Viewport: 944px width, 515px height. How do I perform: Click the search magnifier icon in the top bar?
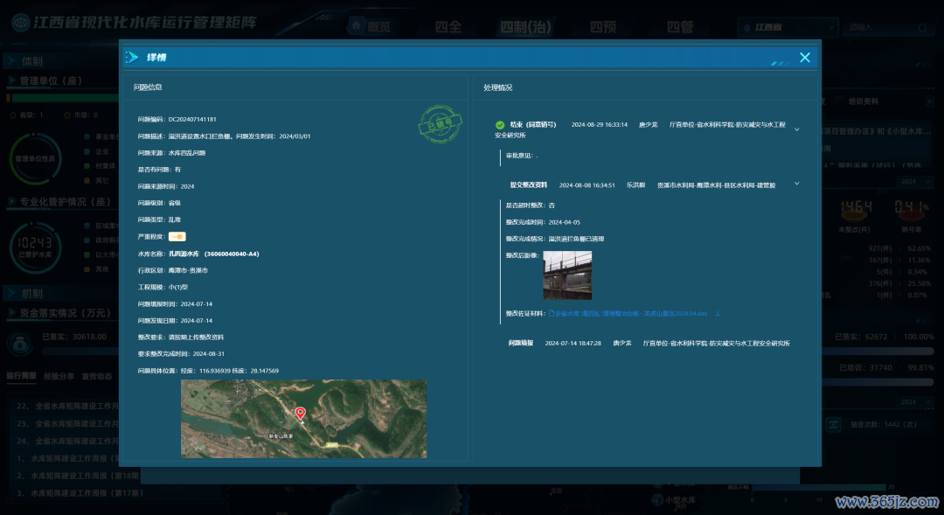(922, 28)
